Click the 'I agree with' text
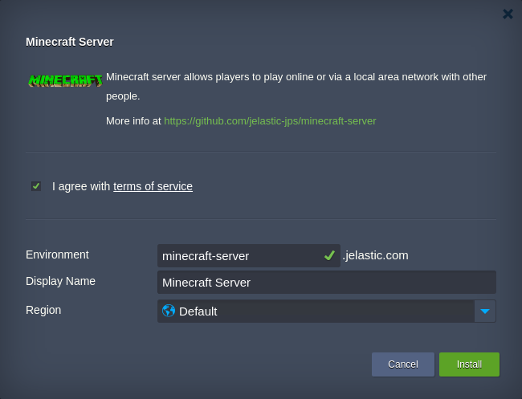Screen dimensions: 522x399 coord(81,186)
